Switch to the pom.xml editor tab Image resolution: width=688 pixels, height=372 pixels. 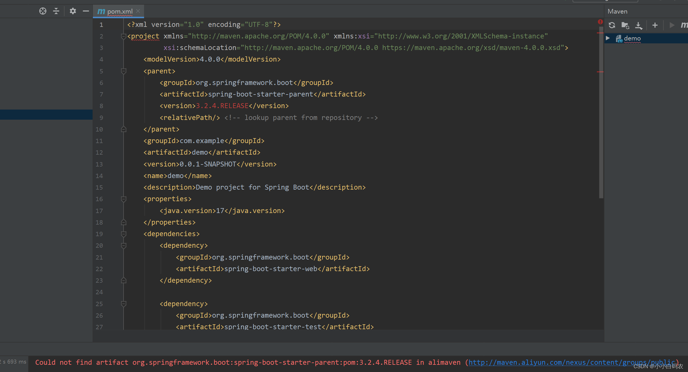point(119,12)
